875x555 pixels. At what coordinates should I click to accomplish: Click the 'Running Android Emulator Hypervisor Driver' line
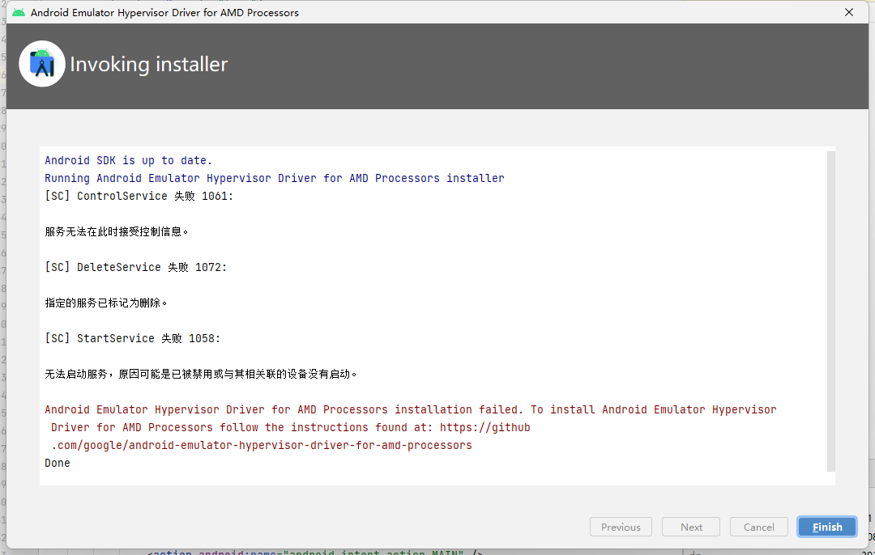[275, 178]
